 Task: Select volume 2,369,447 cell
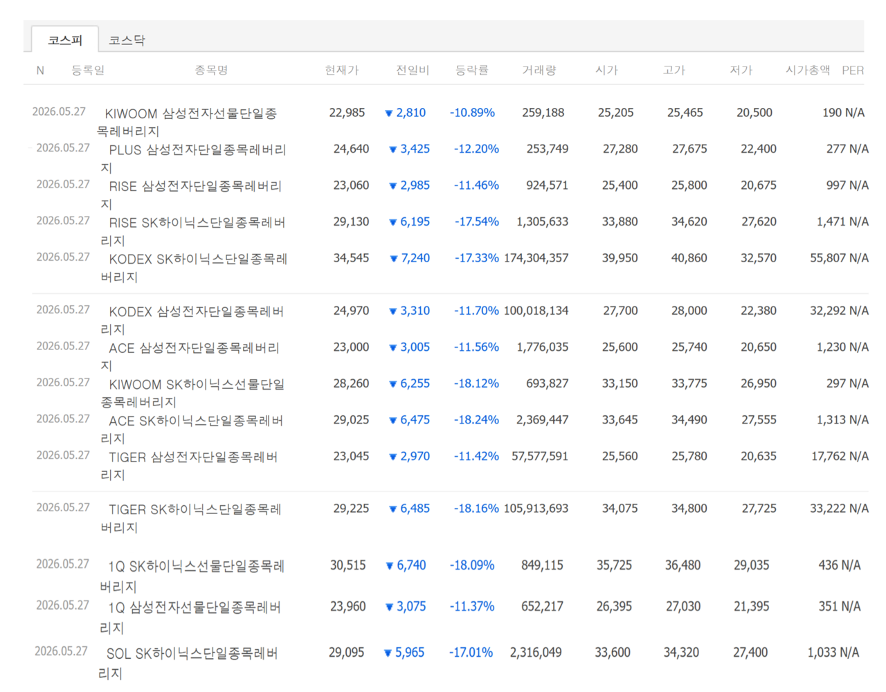tap(543, 420)
